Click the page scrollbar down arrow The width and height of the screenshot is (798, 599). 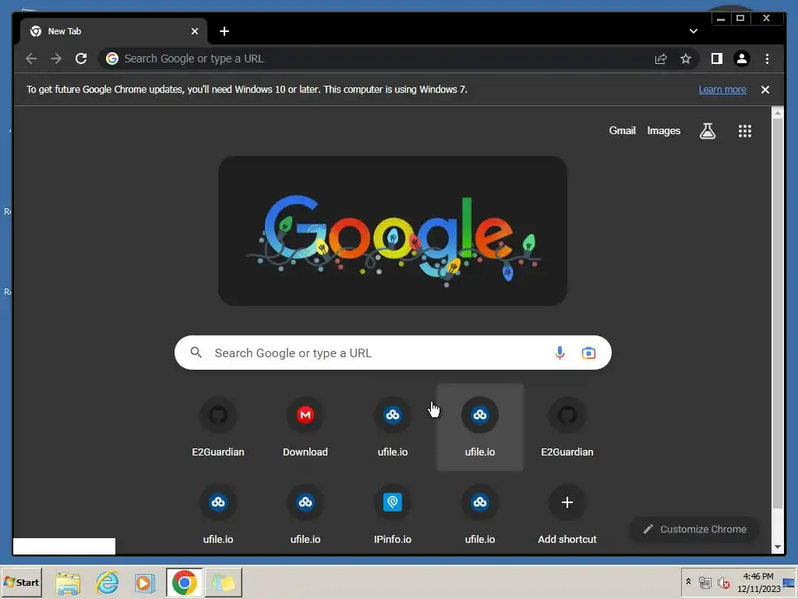tap(777, 547)
